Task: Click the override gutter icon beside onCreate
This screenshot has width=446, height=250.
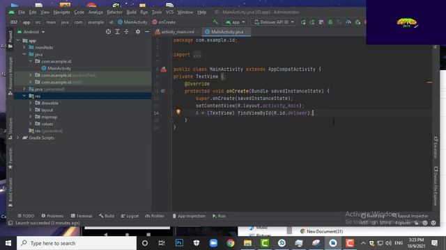Action: (162, 91)
